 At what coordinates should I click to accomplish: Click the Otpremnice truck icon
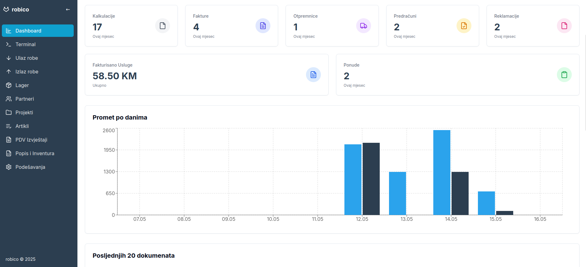(x=364, y=26)
